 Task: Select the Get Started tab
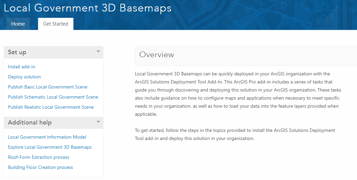[56, 24]
